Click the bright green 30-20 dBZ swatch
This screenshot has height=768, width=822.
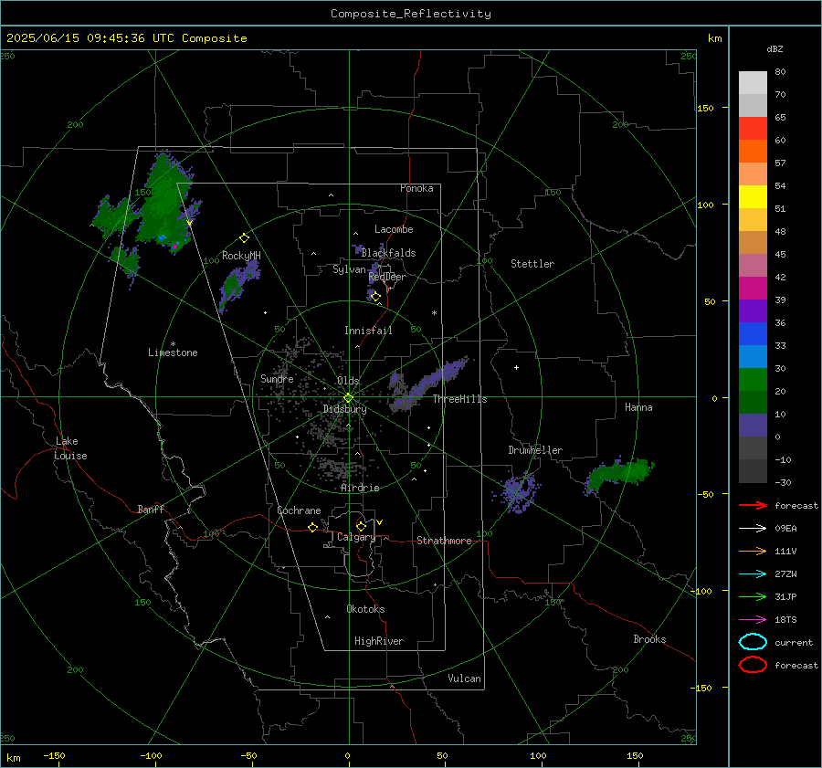point(753,380)
